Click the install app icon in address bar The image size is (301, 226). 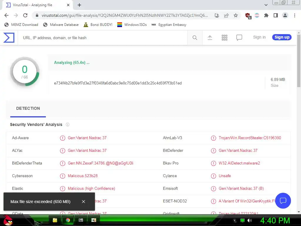point(217,15)
